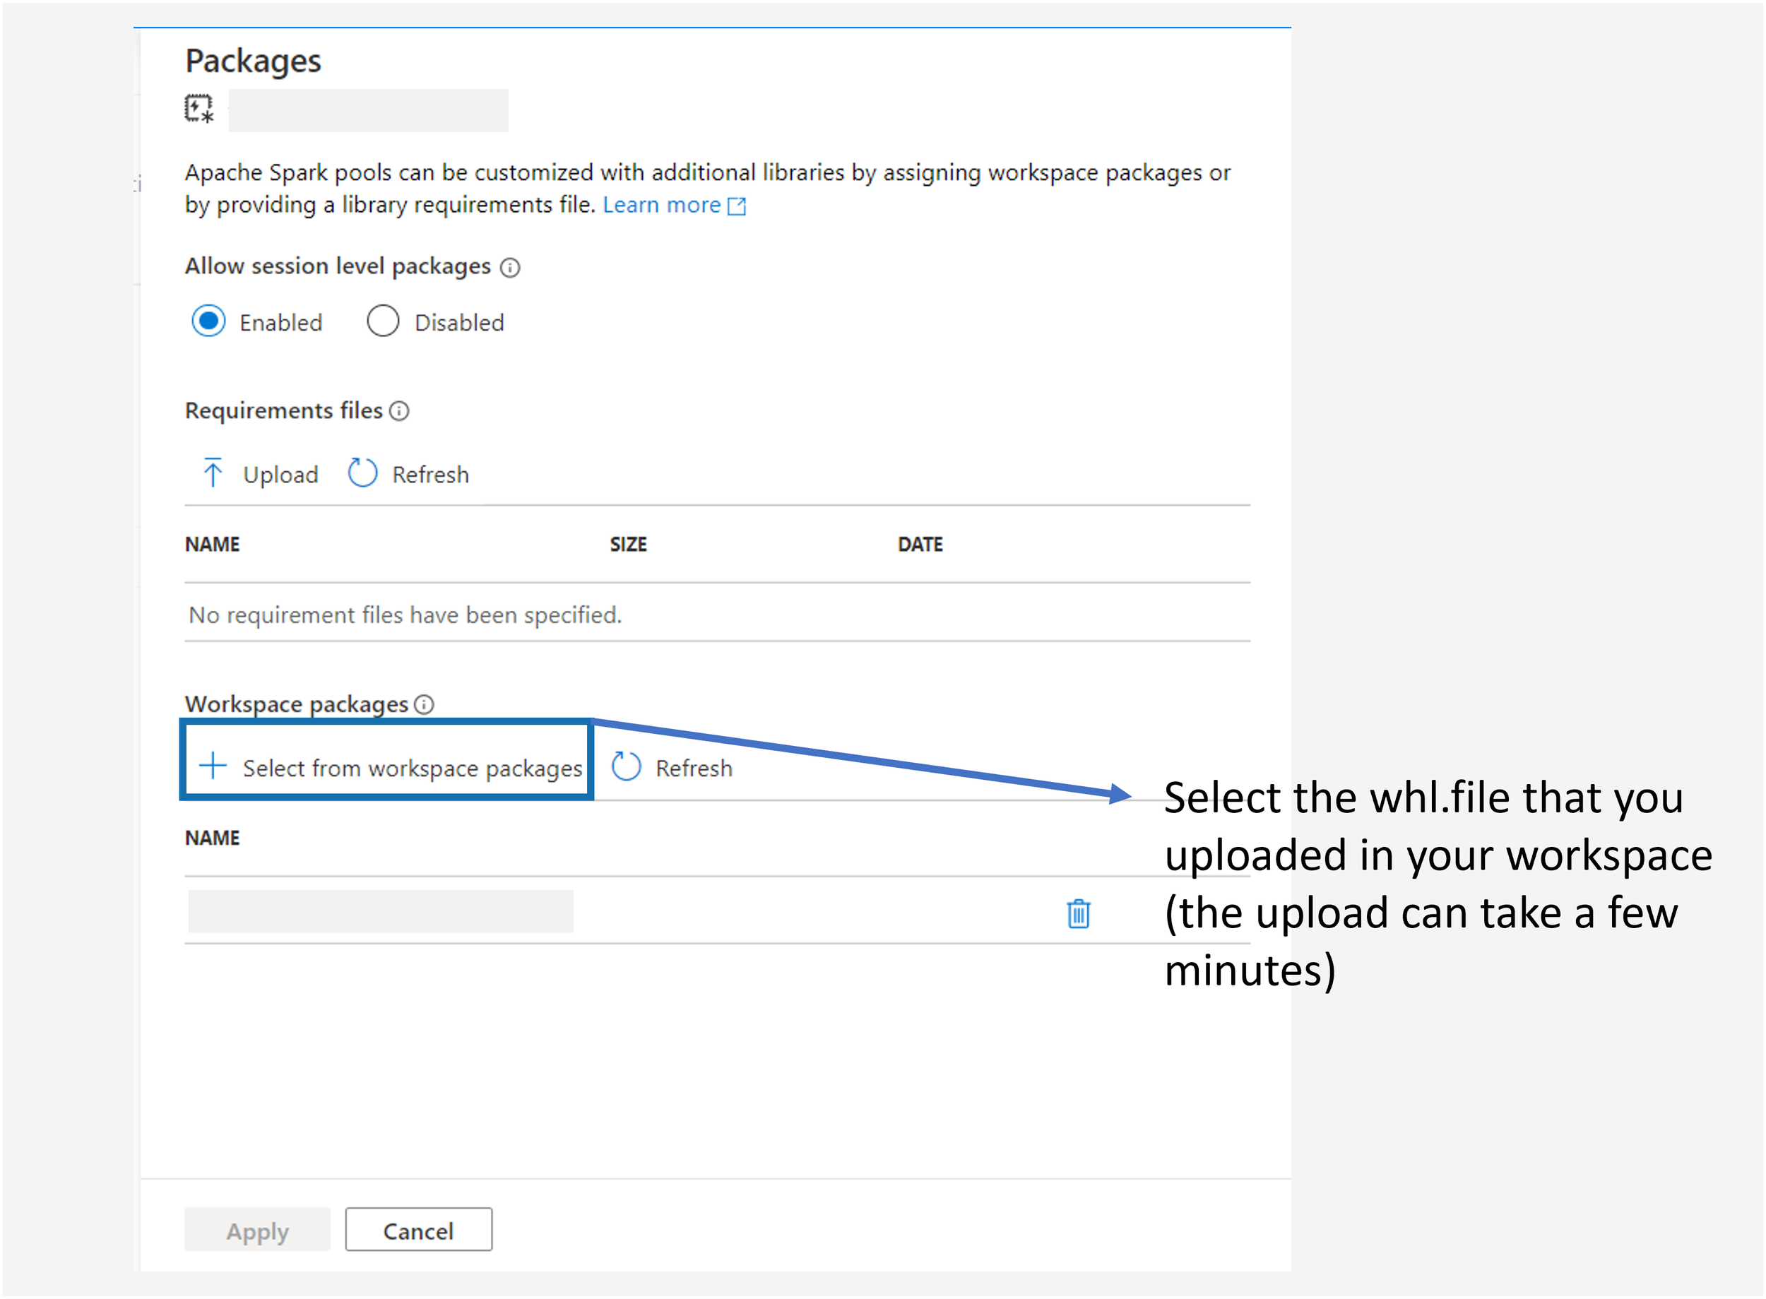The width and height of the screenshot is (1766, 1299).
Task: Click the Cancel button
Action: [x=417, y=1230]
